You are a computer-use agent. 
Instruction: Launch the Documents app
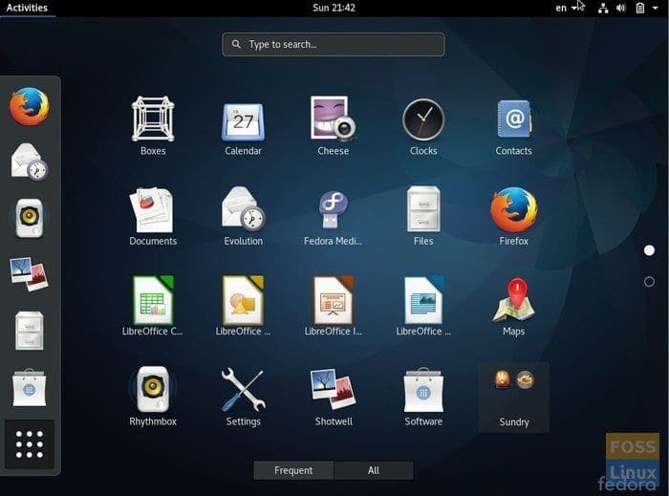(x=153, y=217)
